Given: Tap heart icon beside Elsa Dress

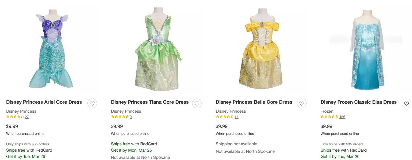Looking at the screenshot, I should click(406, 103).
